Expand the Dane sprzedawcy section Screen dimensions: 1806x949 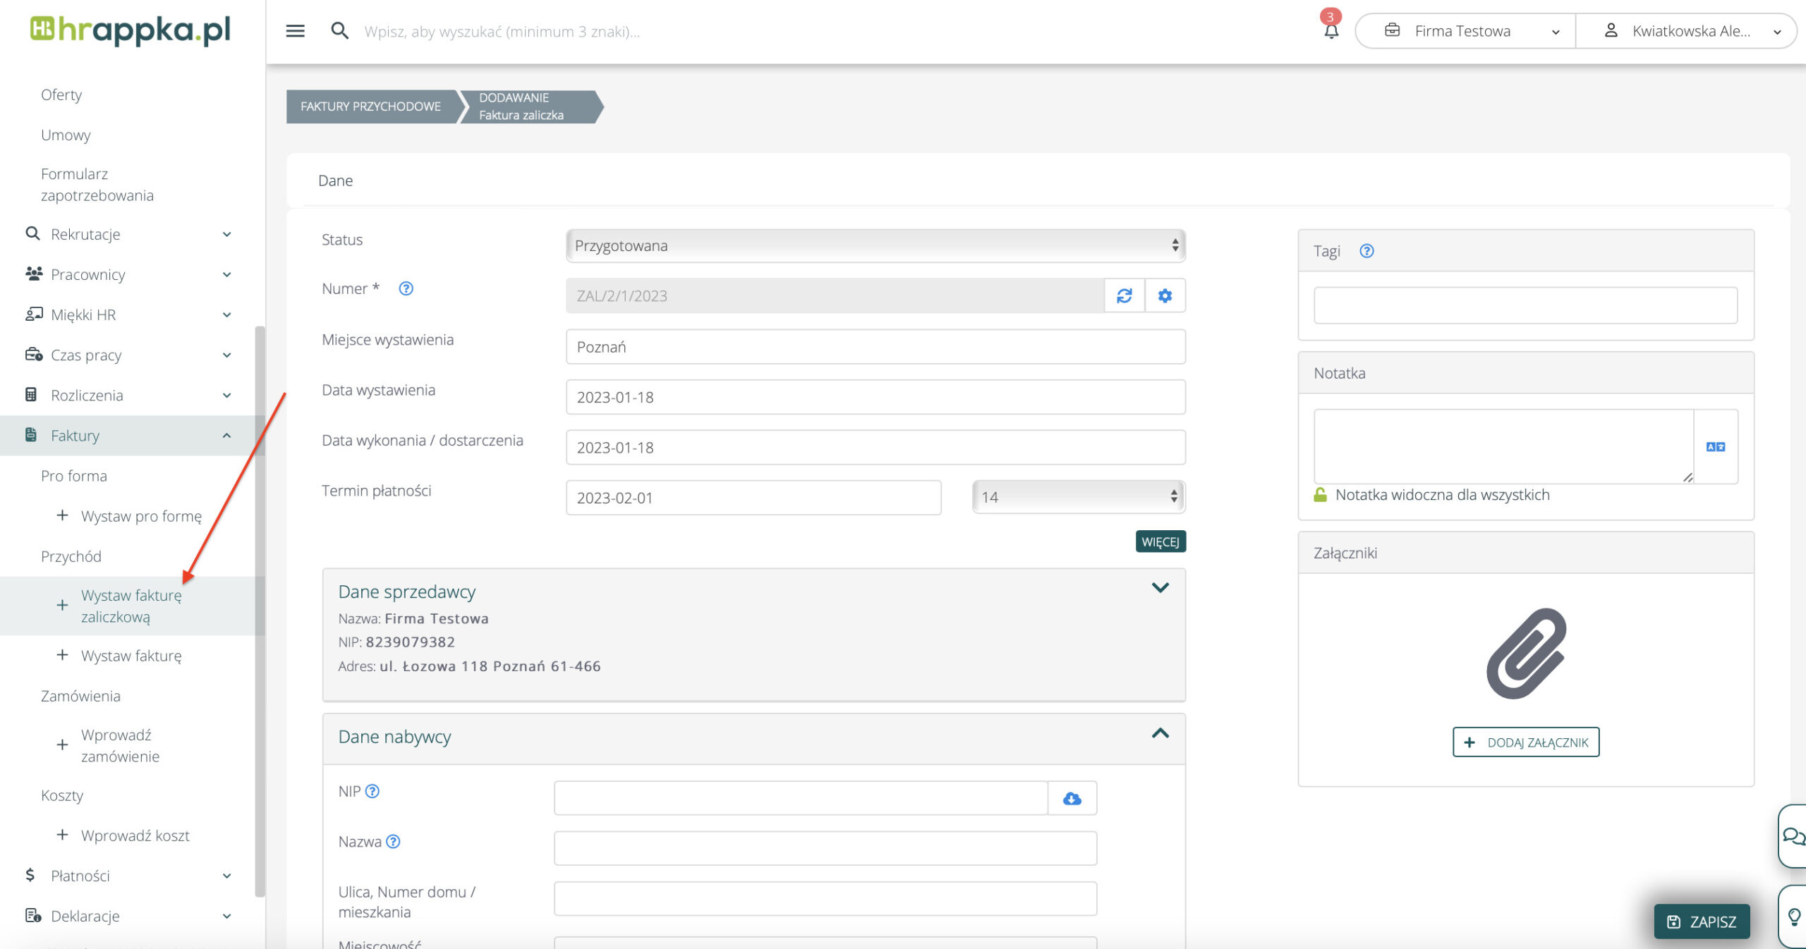(x=1160, y=587)
